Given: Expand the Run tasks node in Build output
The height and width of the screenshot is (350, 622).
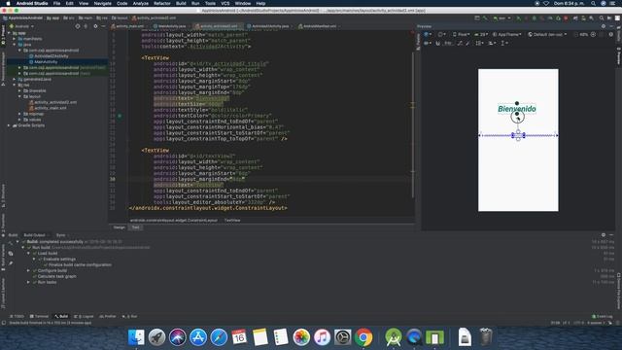Looking at the screenshot, I should (28, 282).
